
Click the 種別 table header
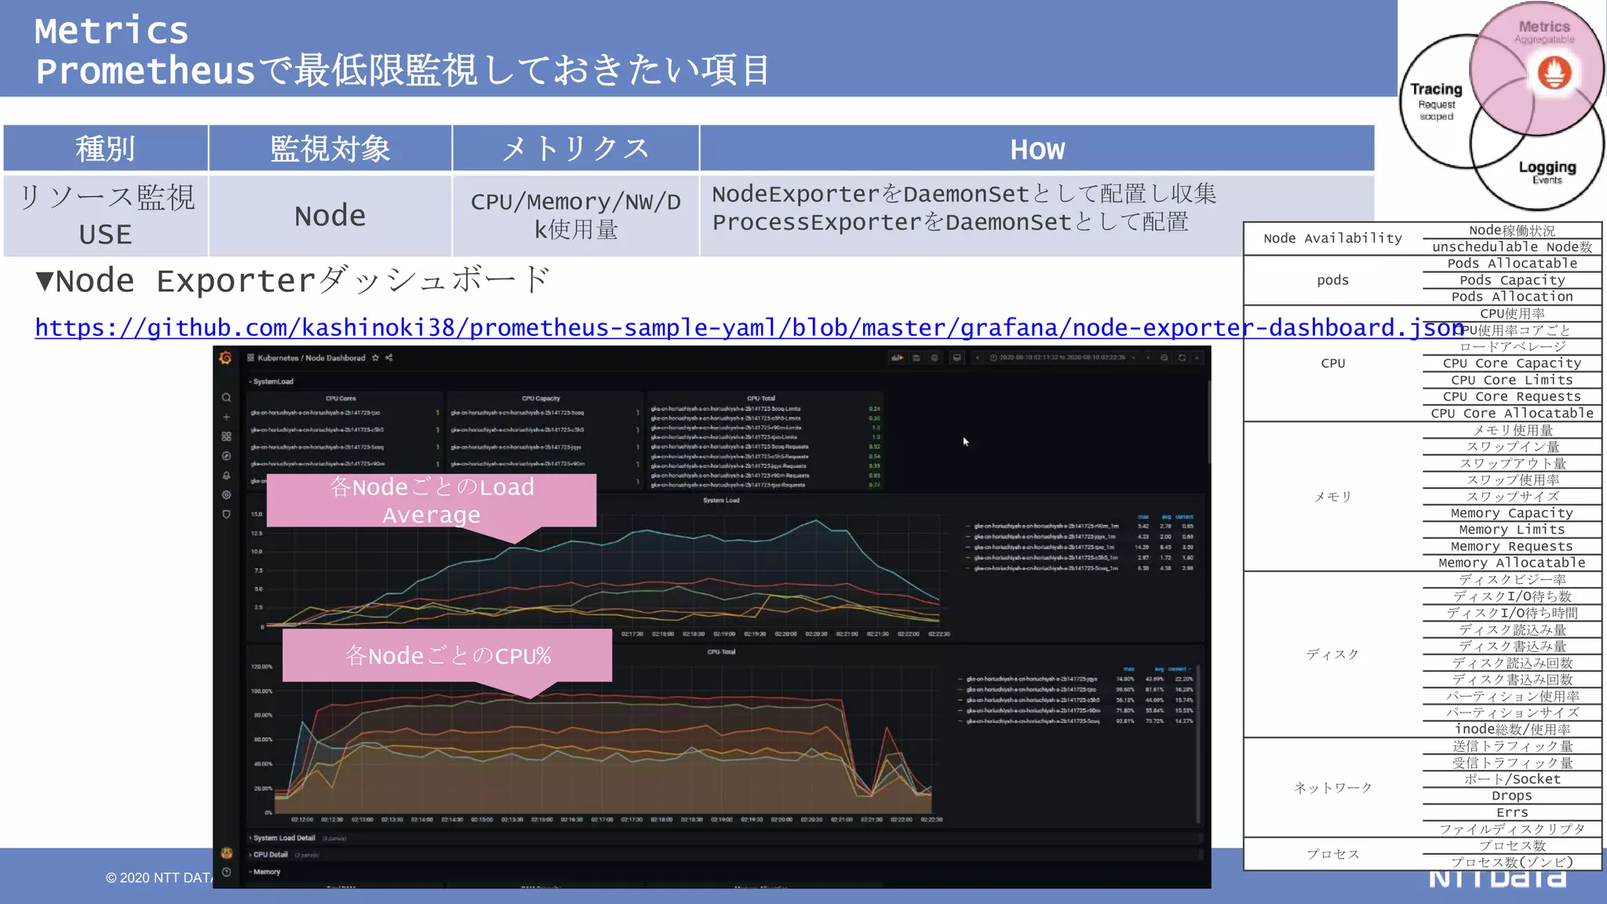105,148
